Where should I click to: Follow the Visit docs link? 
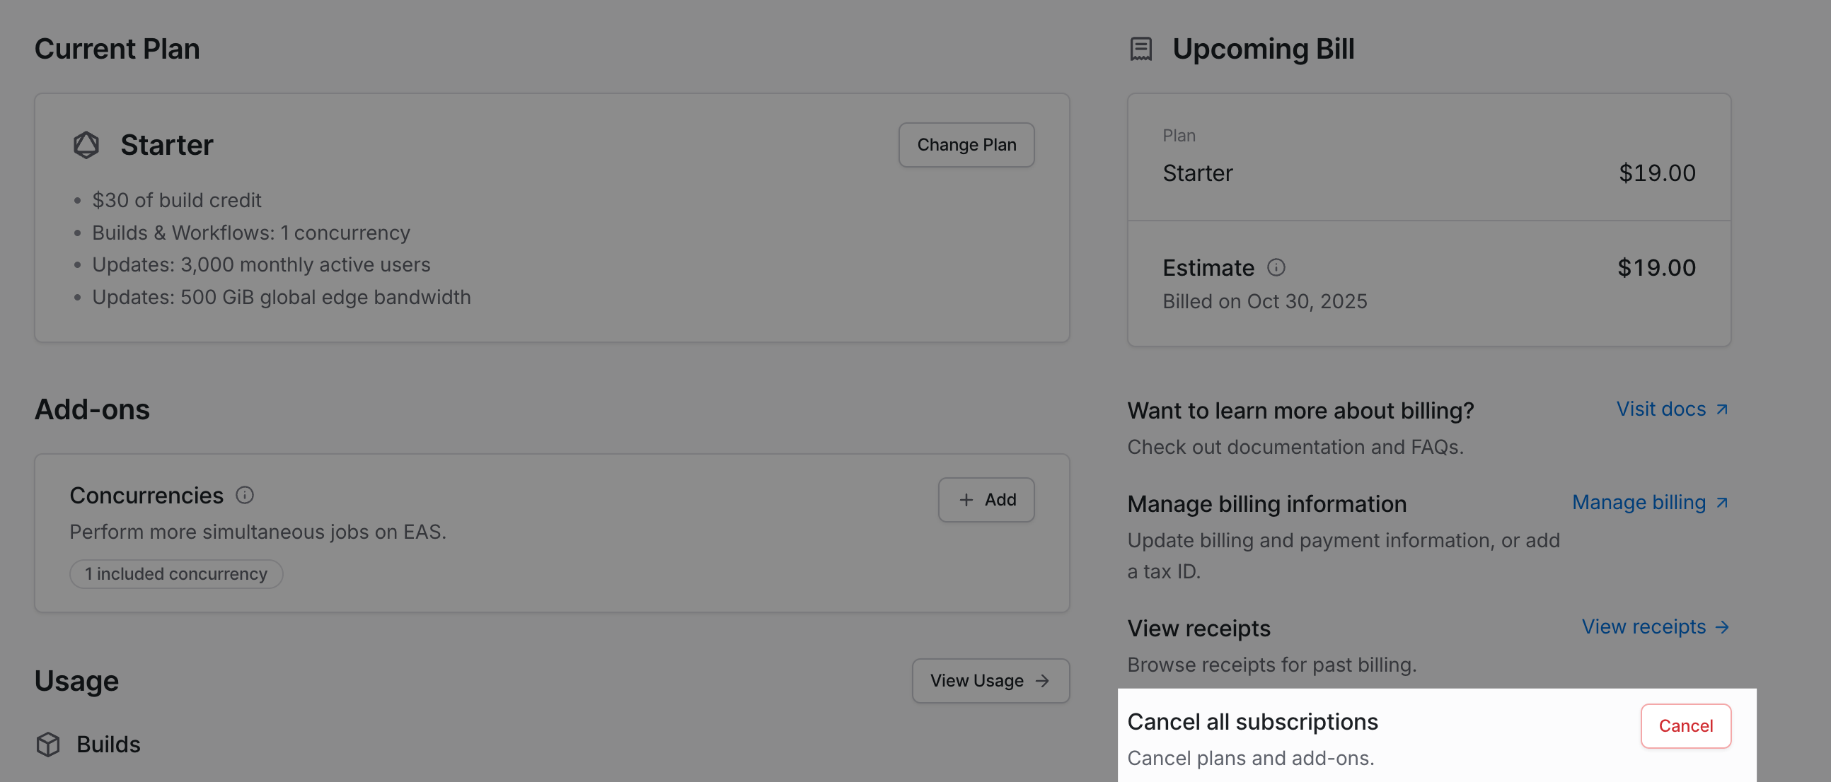click(1661, 409)
